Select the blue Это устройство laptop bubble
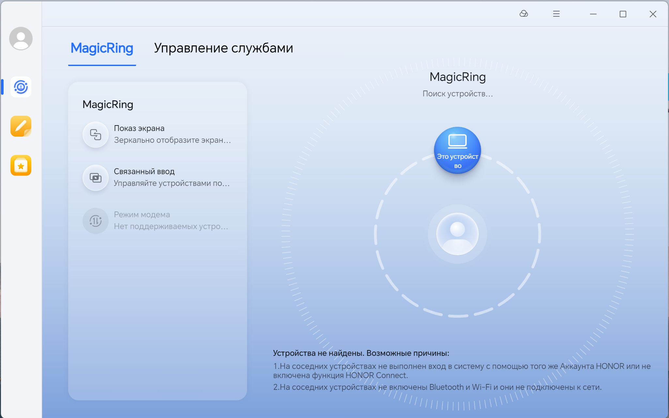This screenshot has width=669, height=418. 458,150
